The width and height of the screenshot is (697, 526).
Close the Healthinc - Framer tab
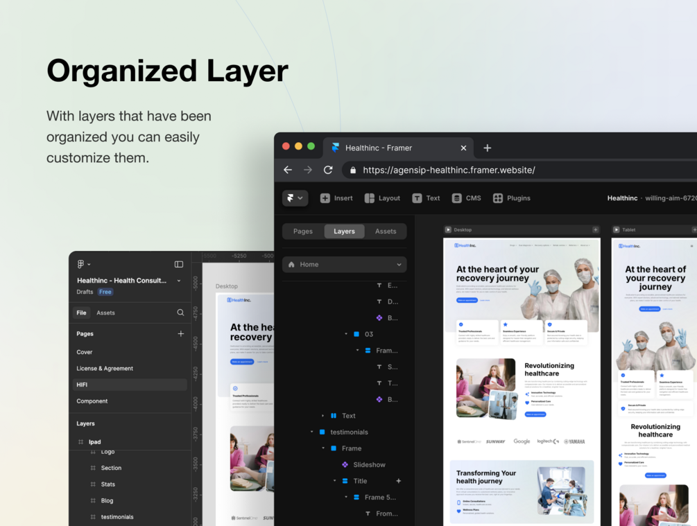(x=464, y=148)
